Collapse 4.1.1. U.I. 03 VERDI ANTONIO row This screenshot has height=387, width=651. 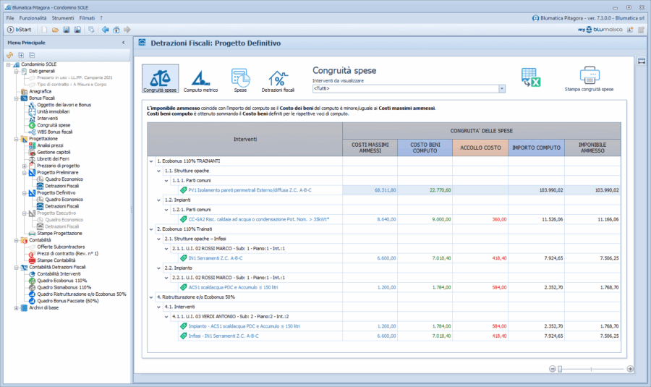pos(166,316)
